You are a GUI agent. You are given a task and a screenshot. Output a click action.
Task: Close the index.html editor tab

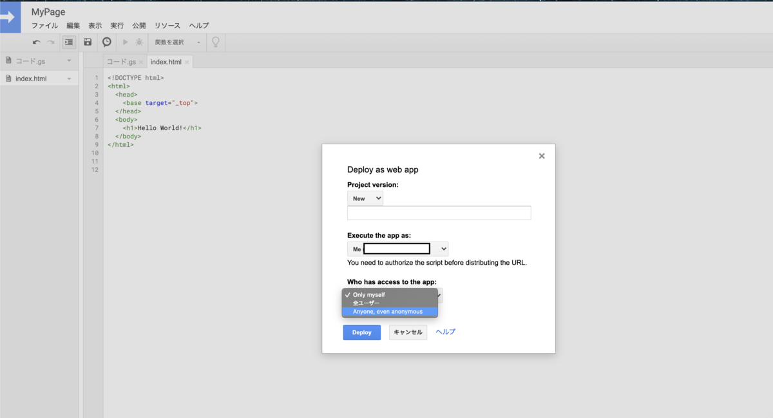[187, 62]
